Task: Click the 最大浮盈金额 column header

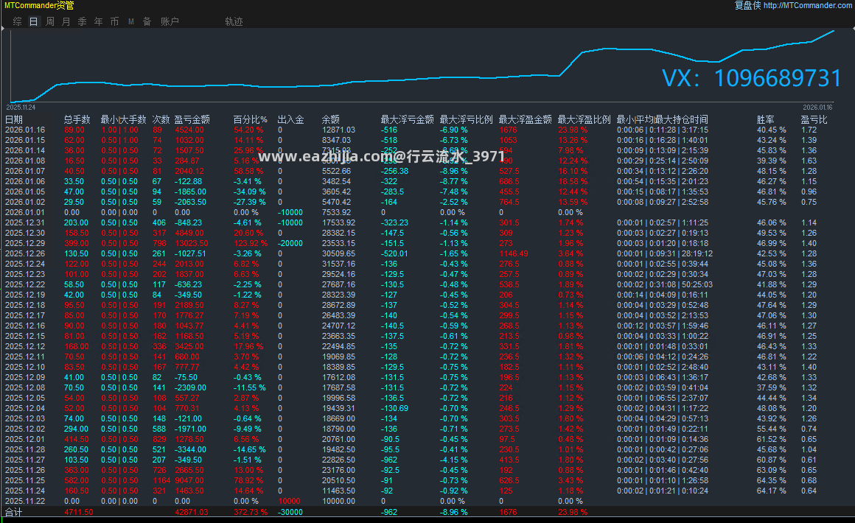Action: tap(525, 119)
